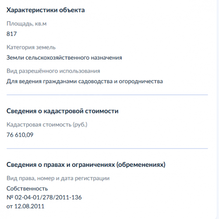The height and width of the screenshot is (219, 219).
Task: Click the word '(обременениях)' in heading
Action: pyautogui.click(x=141, y=165)
